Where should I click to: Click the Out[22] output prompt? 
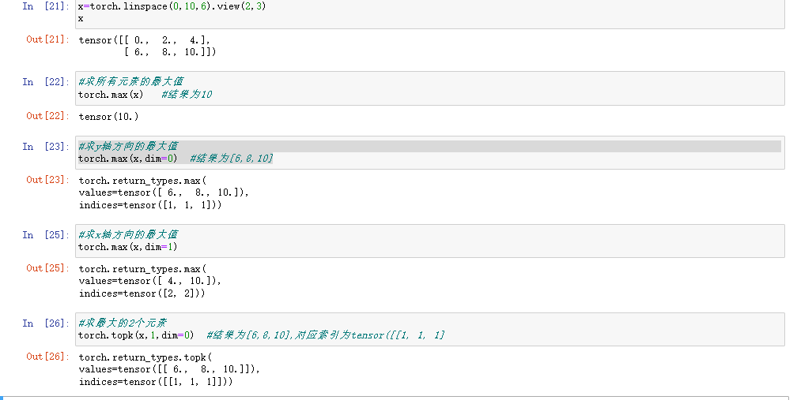click(47, 116)
